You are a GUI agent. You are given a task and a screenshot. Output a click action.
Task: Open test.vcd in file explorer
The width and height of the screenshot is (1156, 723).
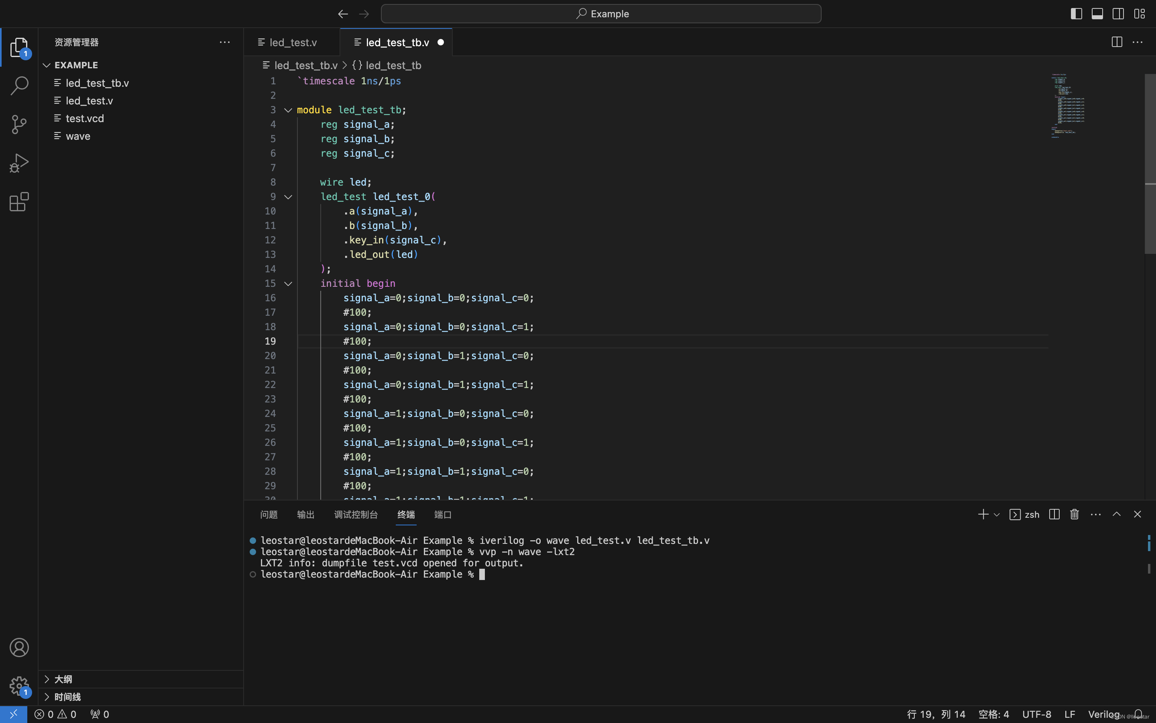(x=140, y=118)
